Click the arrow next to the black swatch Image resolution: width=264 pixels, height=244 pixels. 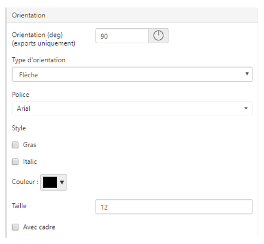62,182
